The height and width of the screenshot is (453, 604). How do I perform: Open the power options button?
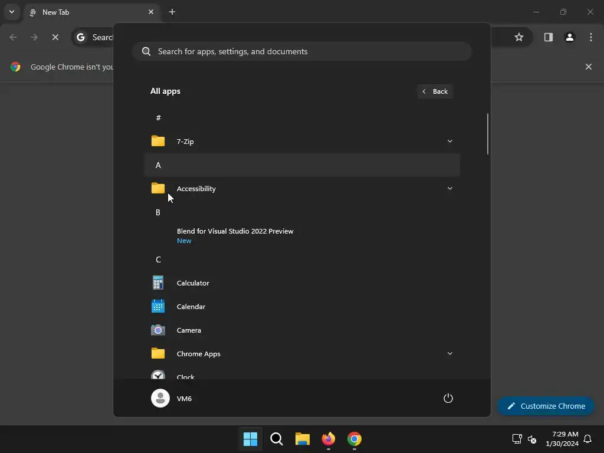click(448, 398)
